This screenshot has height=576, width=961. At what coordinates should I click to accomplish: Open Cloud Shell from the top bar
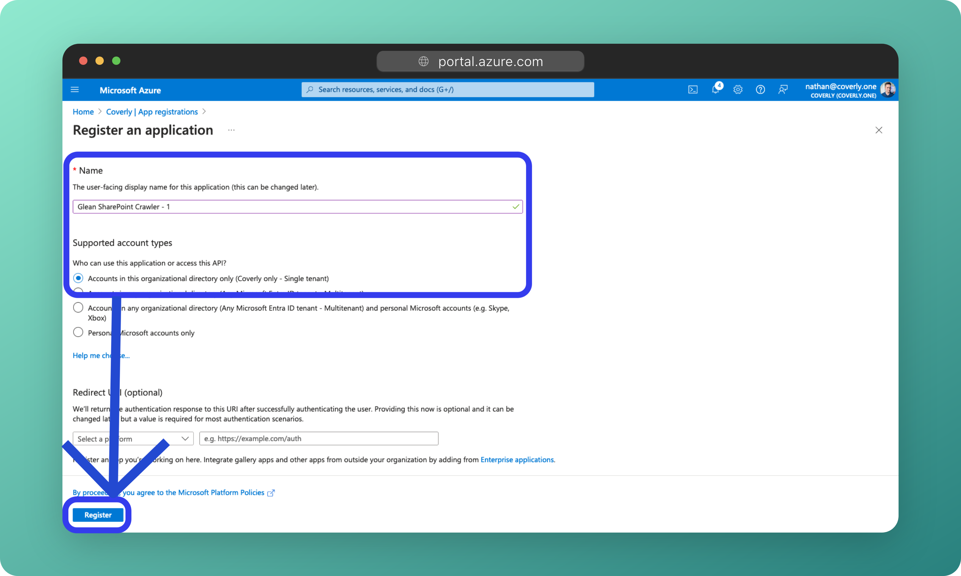[x=693, y=90]
